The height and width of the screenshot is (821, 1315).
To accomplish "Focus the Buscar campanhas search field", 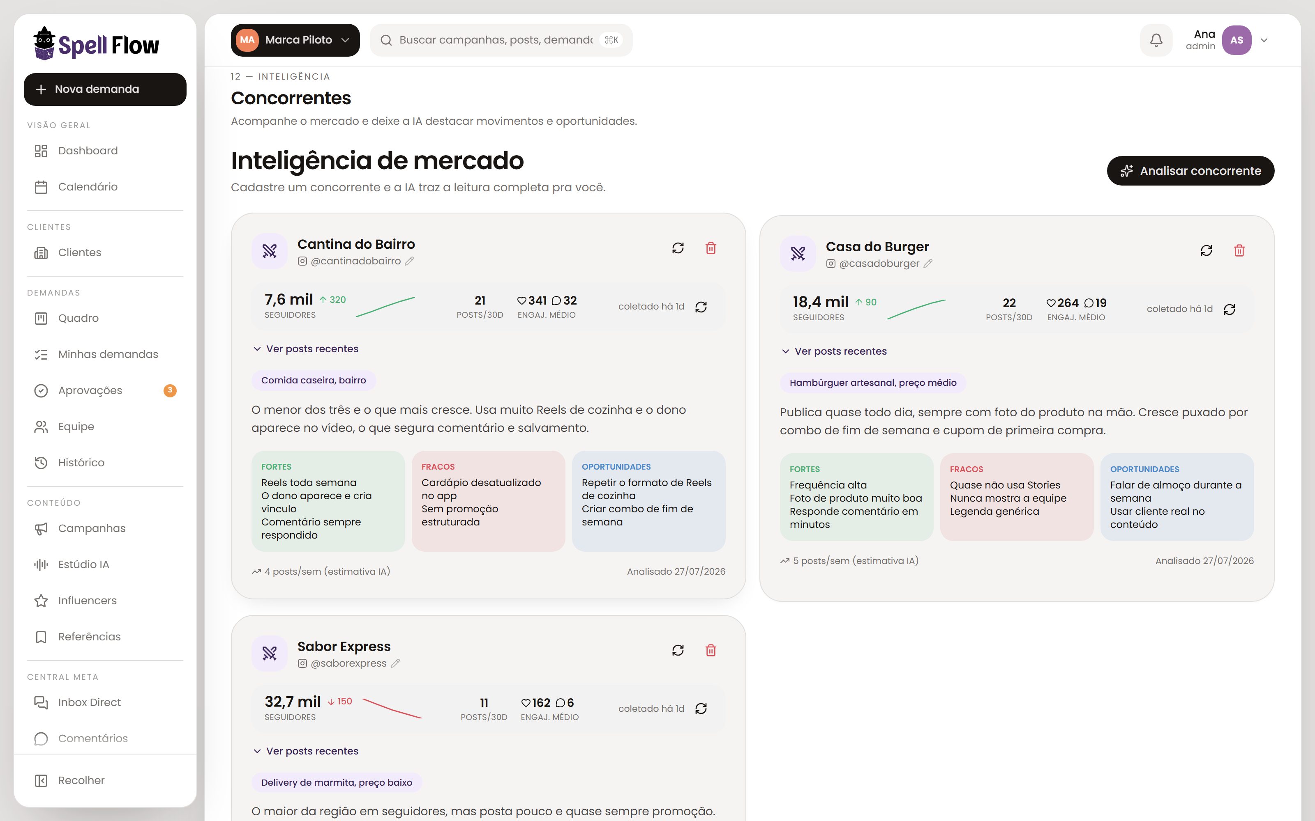I will click(501, 40).
